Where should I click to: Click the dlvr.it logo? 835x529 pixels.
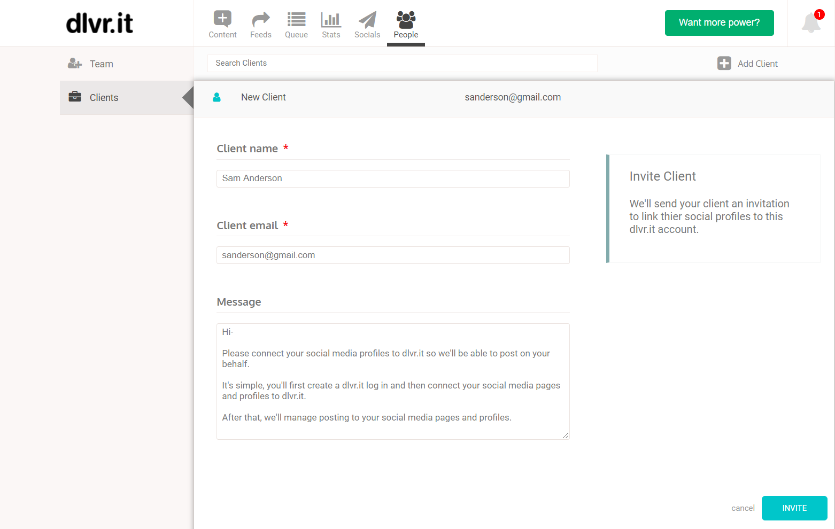coord(99,24)
